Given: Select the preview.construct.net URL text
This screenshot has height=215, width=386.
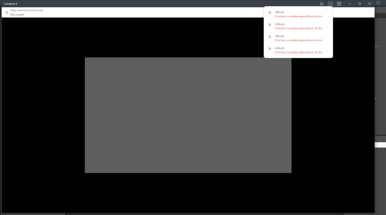Looking at the screenshot, I should (x=27, y=10).
